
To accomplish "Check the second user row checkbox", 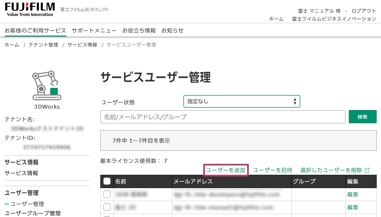I will tap(107, 207).
